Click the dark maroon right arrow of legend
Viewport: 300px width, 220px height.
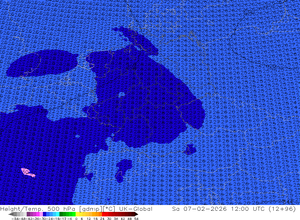tap(136, 214)
